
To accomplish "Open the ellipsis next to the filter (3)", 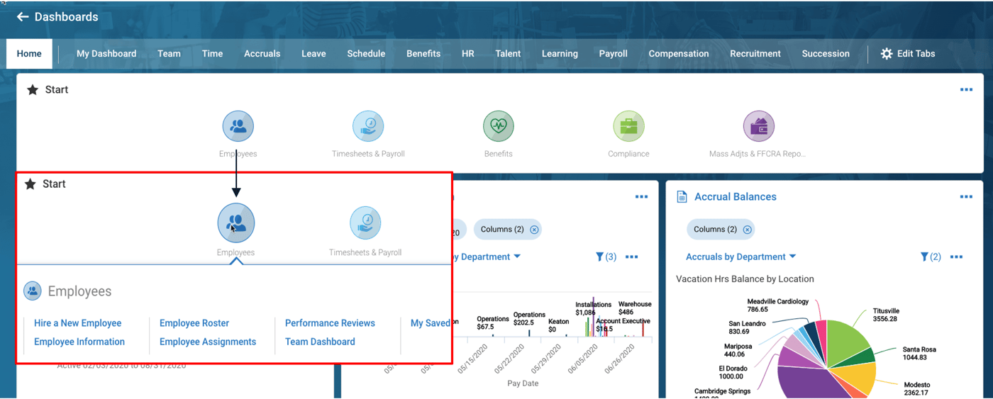I will point(631,257).
